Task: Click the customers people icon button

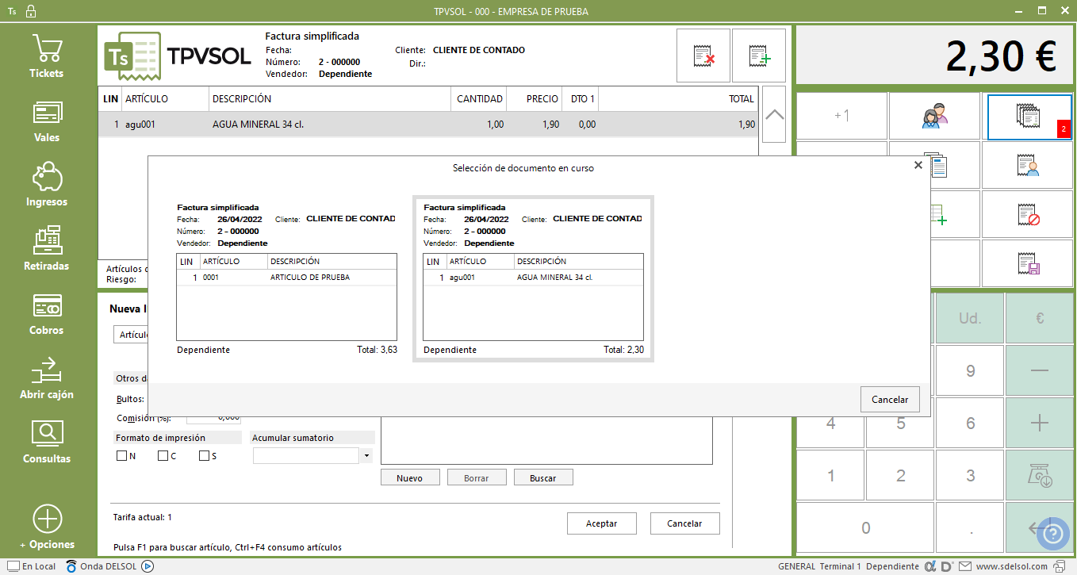Action: pyautogui.click(x=935, y=117)
